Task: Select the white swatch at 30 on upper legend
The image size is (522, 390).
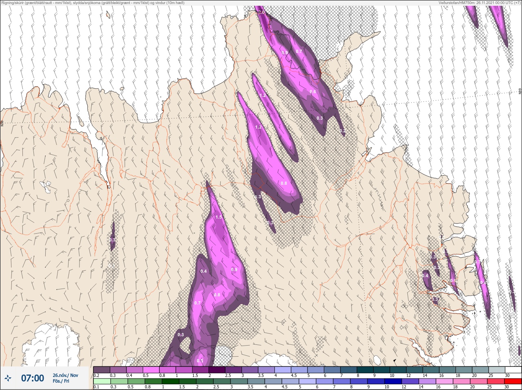Action: pos(513,370)
